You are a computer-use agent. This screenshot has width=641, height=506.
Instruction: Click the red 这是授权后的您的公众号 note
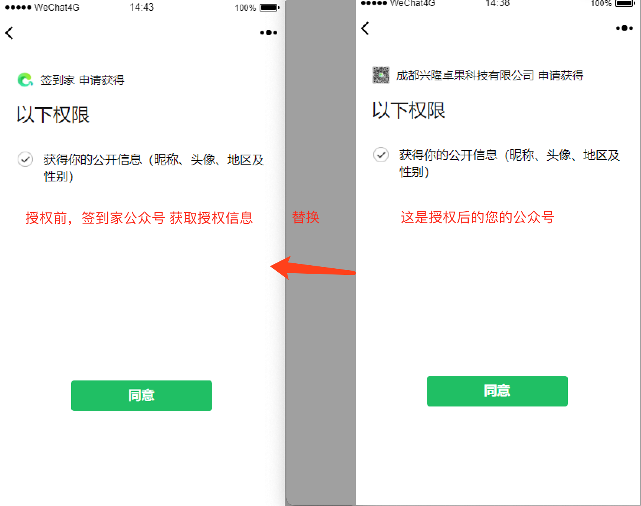[477, 217]
